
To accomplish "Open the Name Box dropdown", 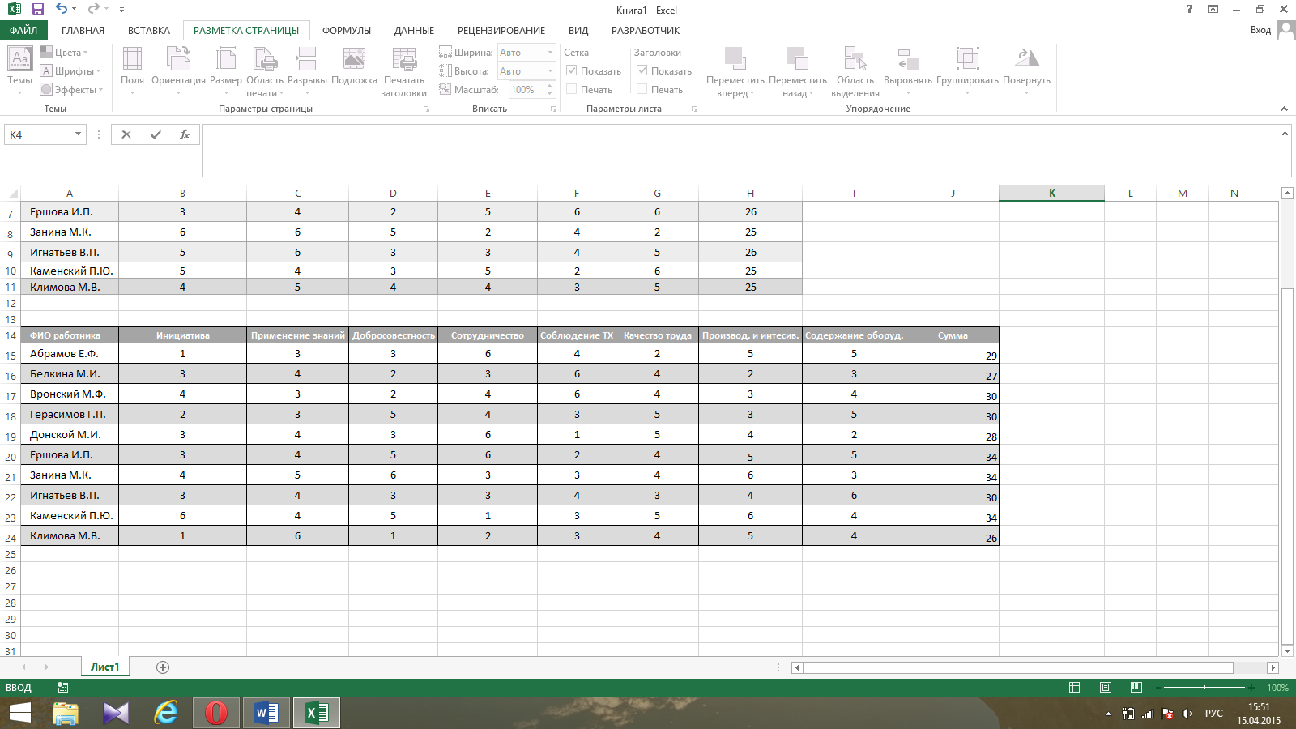I will 79,134.
